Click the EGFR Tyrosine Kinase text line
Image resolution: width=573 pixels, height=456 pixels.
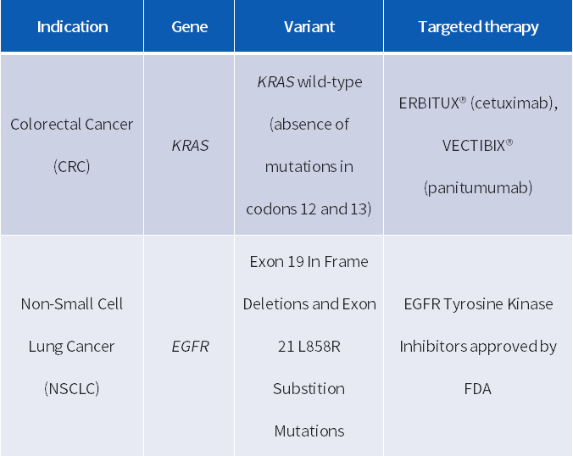(x=478, y=304)
